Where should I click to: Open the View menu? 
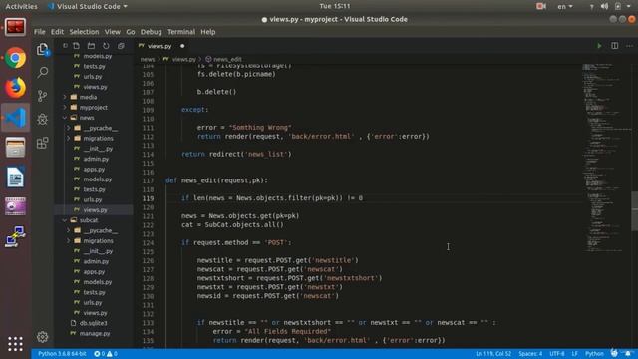click(x=112, y=32)
